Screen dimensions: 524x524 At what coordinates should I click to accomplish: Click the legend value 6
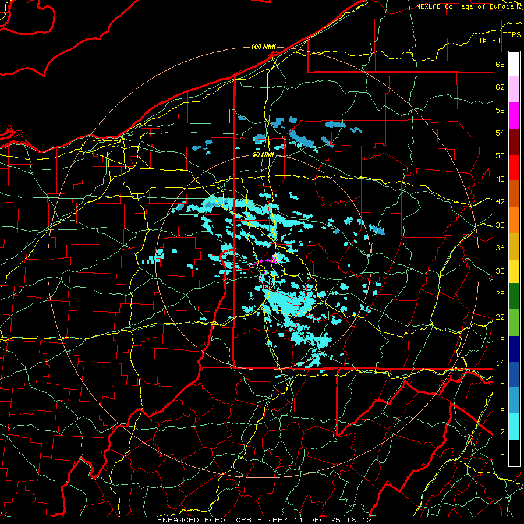point(502,409)
